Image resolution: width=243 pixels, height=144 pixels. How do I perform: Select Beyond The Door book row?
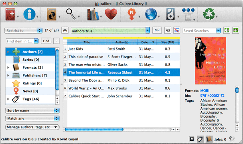point(124,80)
